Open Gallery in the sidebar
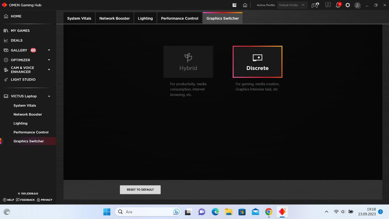The width and height of the screenshot is (389, 219). (19, 50)
